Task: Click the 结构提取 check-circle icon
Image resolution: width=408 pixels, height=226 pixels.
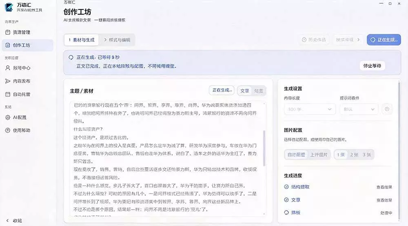Action: (286, 187)
